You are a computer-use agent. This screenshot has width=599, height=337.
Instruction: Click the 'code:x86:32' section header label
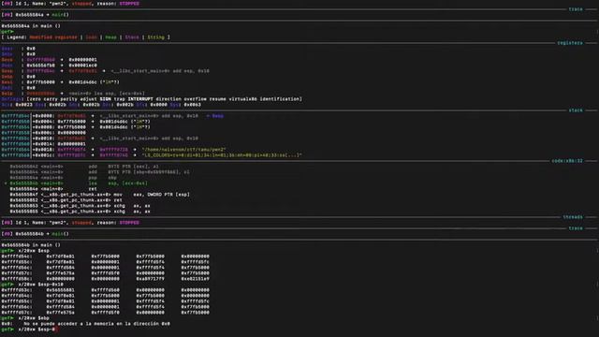pyautogui.click(x=567, y=161)
